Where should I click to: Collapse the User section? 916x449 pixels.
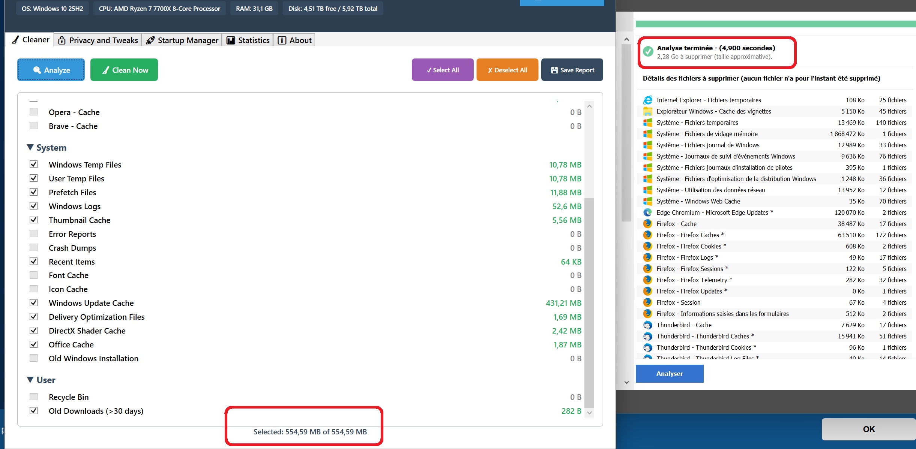point(30,380)
